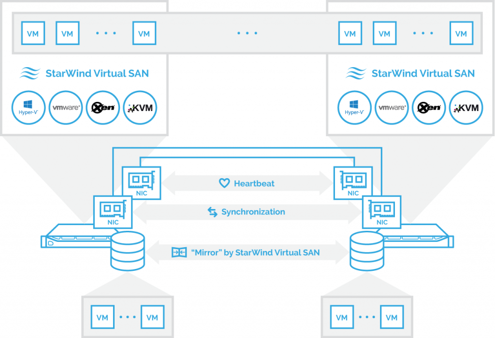Select the second VM box in the top-right group

384,33
